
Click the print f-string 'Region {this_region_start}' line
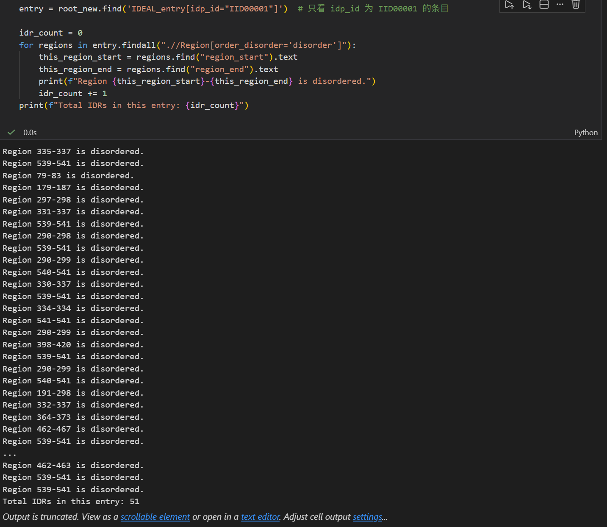coord(207,81)
